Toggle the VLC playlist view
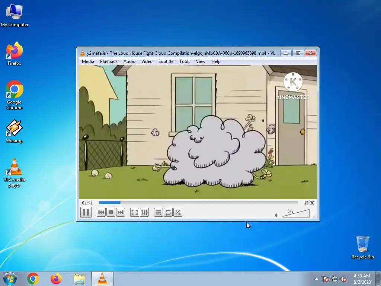This screenshot has width=381, height=286. click(x=158, y=212)
